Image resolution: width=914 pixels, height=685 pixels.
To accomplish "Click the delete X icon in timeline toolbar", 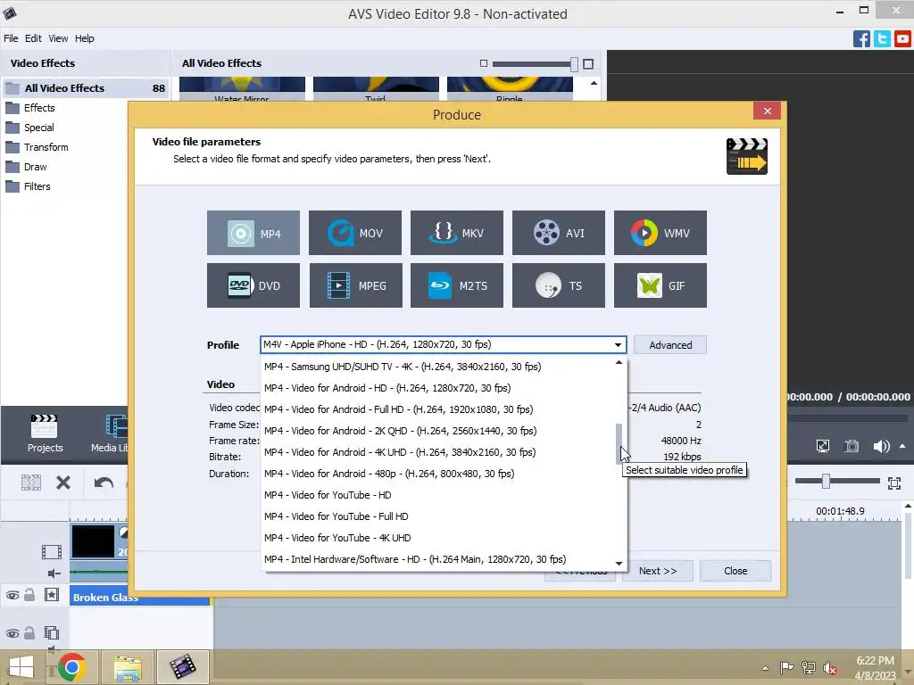I will [63, 483].
